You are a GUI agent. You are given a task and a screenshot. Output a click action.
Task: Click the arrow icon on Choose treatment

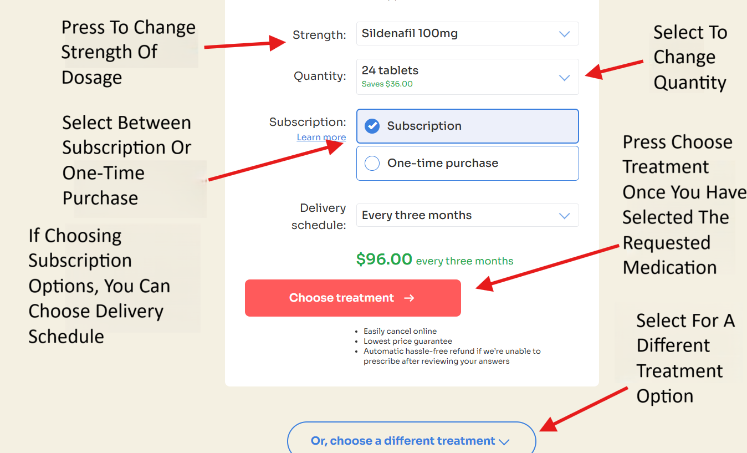[x=409, y=298]
